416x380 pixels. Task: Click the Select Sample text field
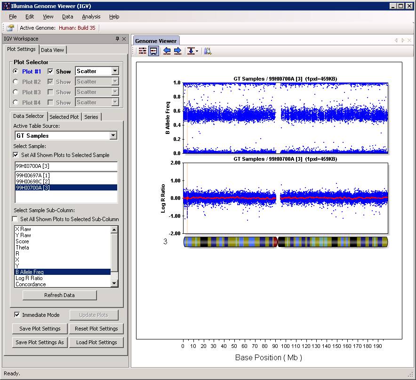point(66,166)
